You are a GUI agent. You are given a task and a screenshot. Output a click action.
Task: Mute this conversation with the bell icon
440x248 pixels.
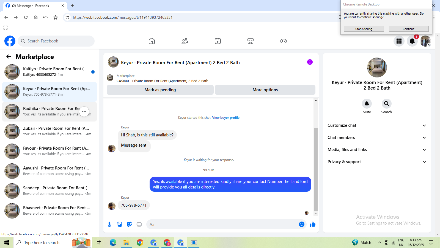[x=367, y=104]
